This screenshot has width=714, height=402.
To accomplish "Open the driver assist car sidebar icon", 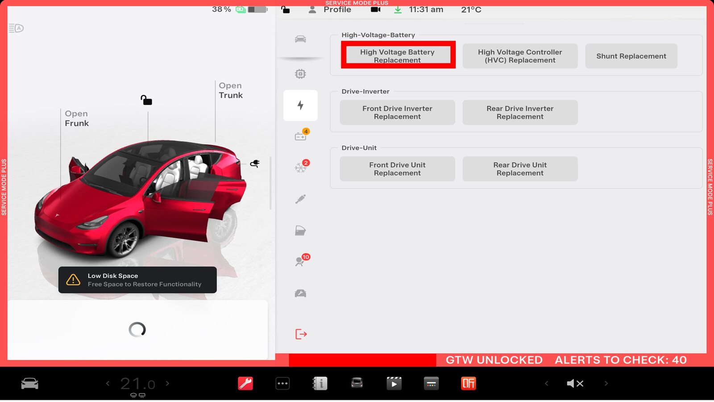I will tap(300, 293).
